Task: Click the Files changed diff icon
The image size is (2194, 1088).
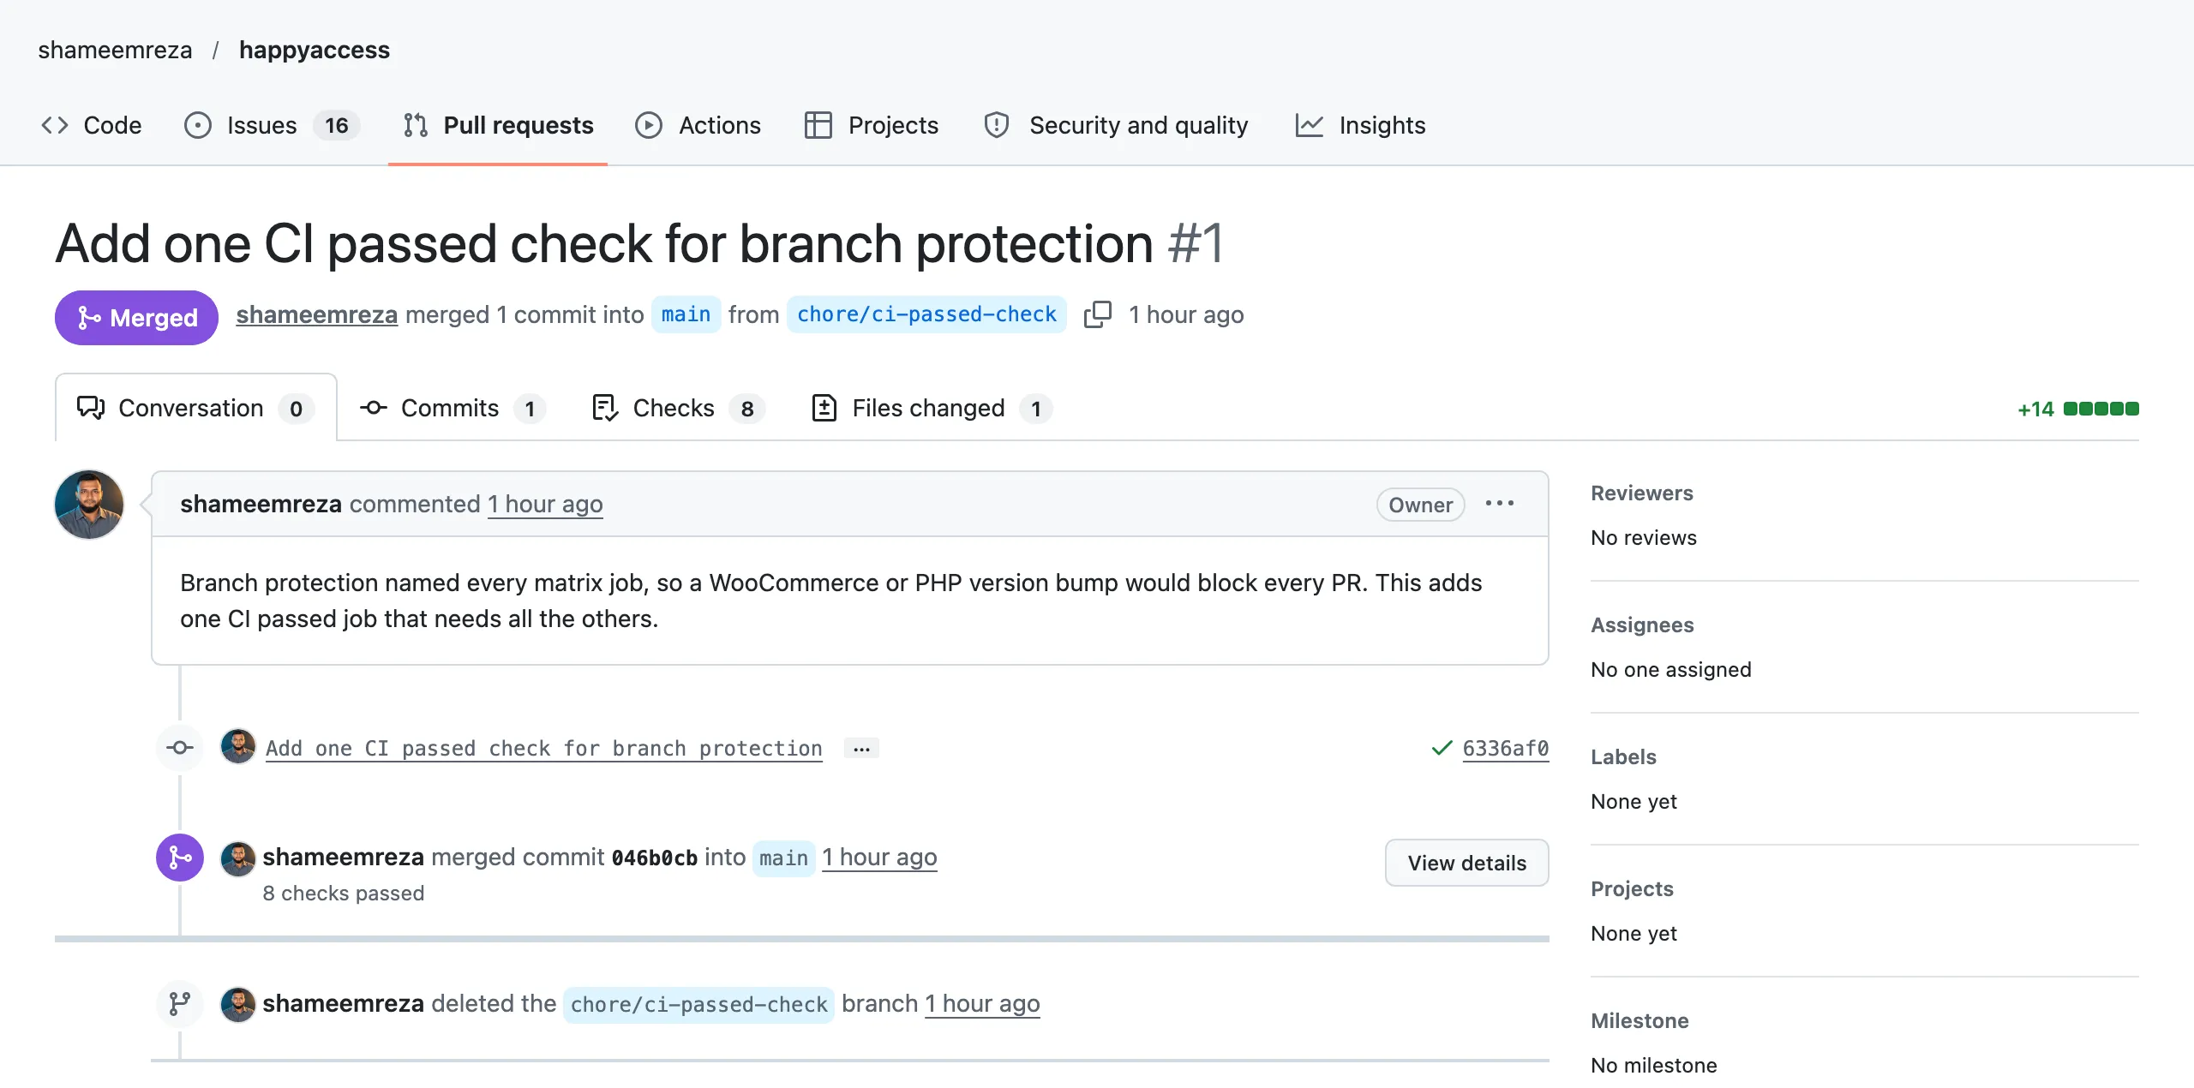Action: (x=824, y=408)
